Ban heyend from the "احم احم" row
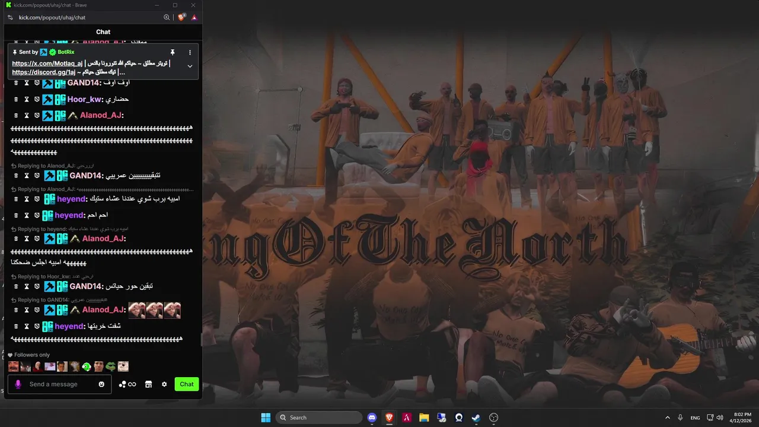 [x=37, y=215]
